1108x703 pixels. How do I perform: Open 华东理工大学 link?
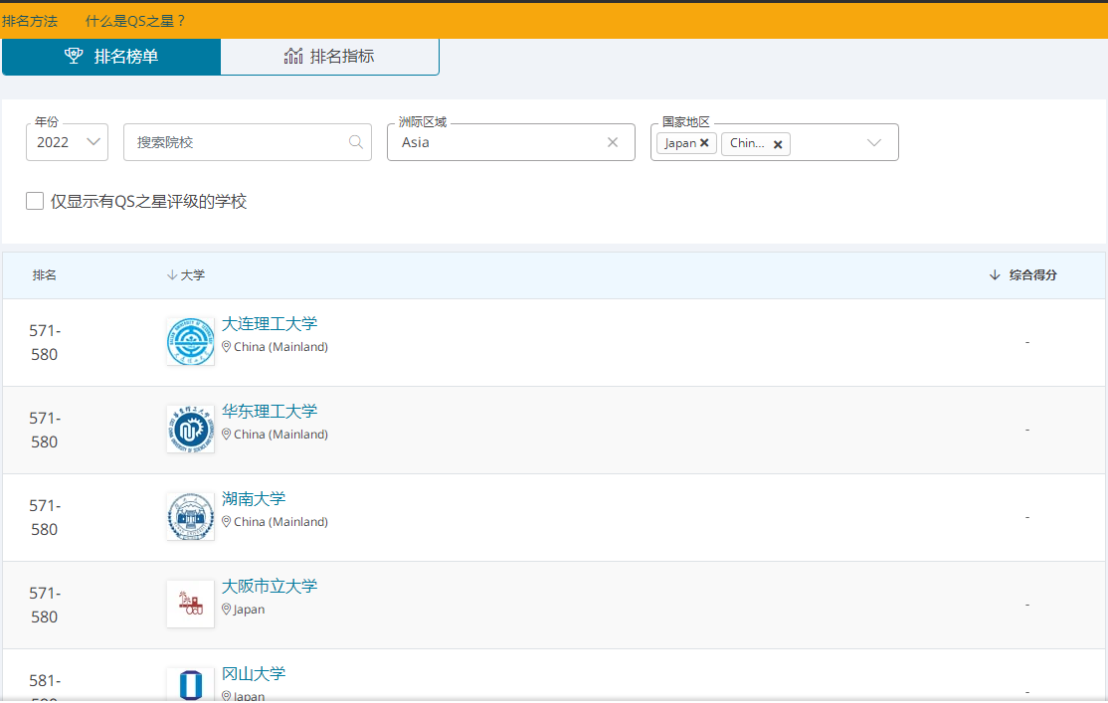(270, 412)
